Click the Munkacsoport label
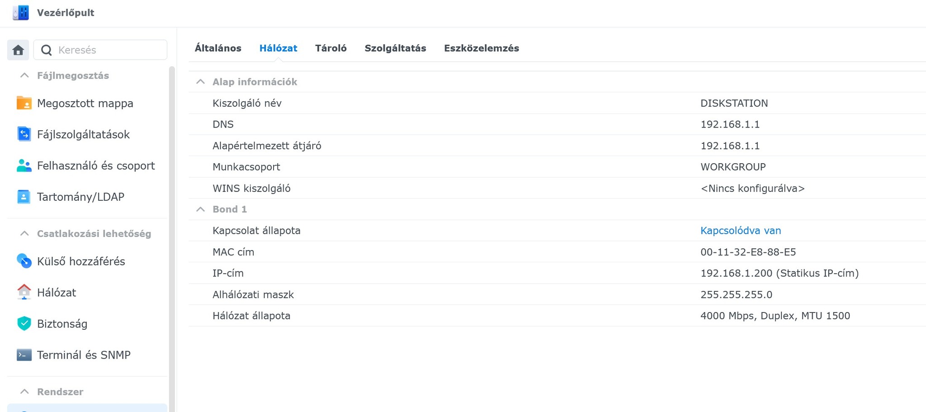 tap(246, 167)
